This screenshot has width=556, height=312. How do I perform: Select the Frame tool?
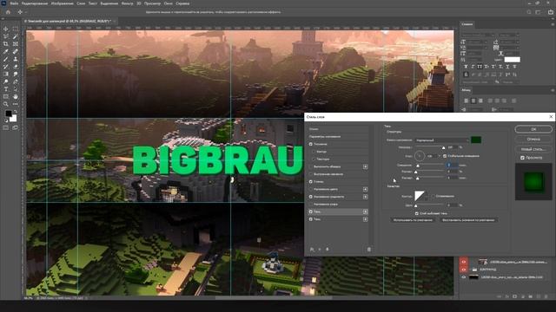pyautogui.click(x=16, y=44)
